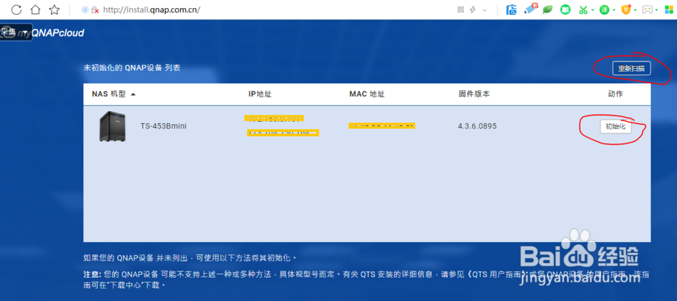Click the 动作 column header
The height and width of the screenshot is (301, 677).
(x=615, y=94)
